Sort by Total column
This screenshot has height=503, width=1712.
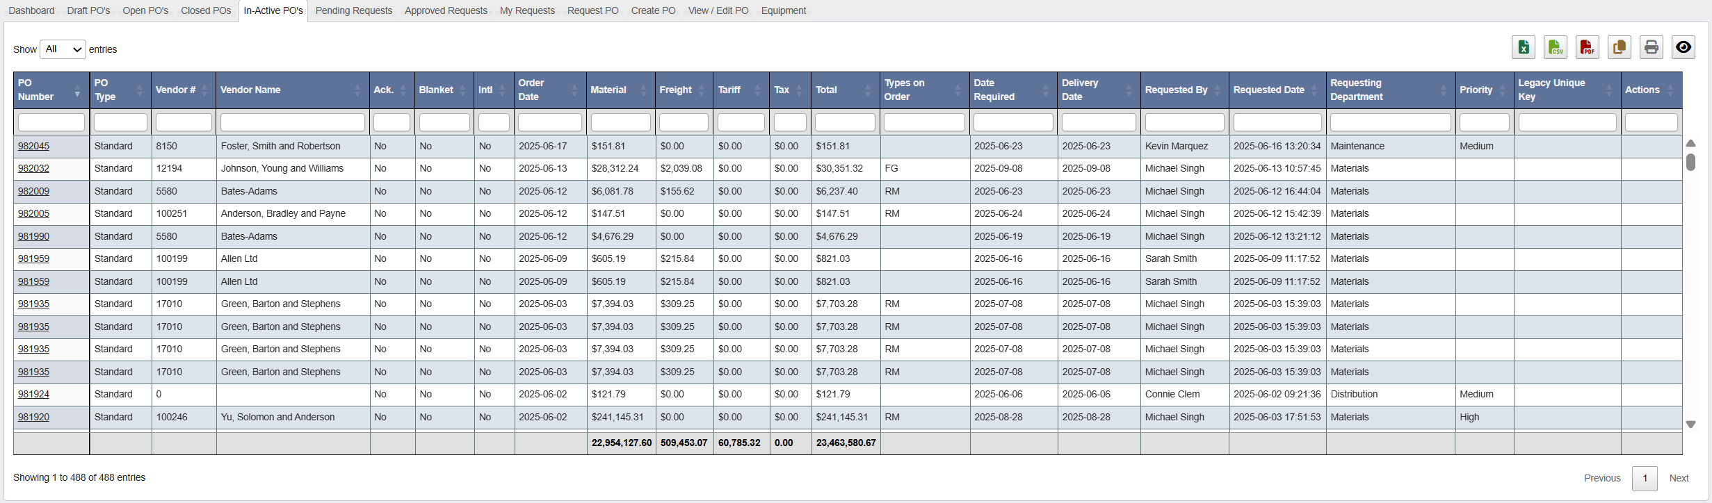[x=846, y=90]
